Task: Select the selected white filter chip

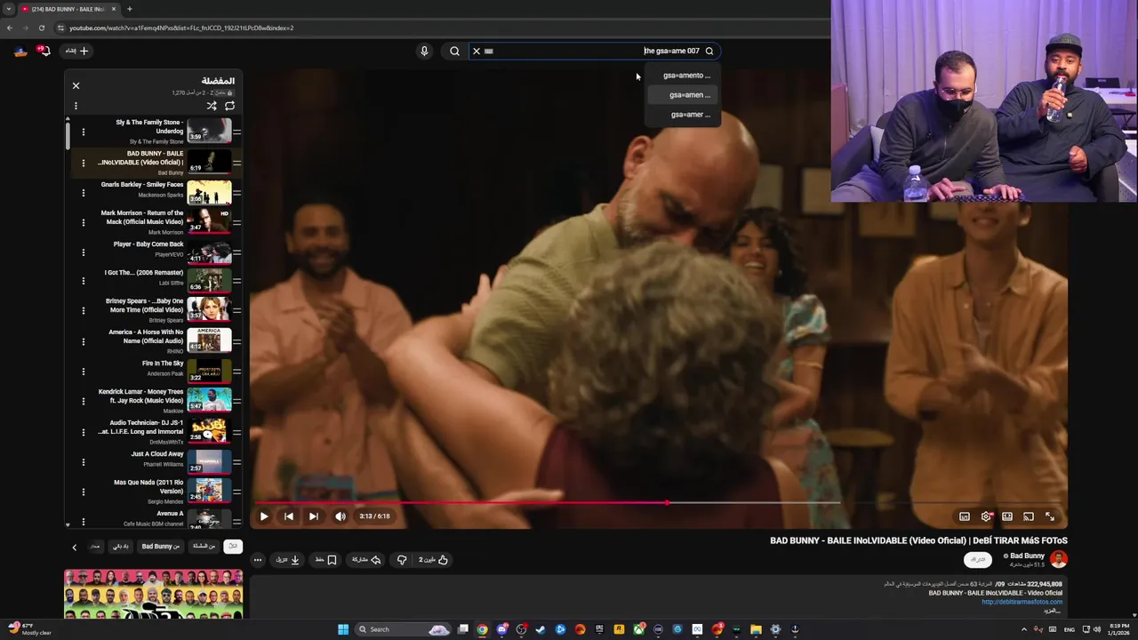Action: coord(233,547)
